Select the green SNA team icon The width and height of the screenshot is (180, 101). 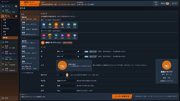[x=50, y=25]
